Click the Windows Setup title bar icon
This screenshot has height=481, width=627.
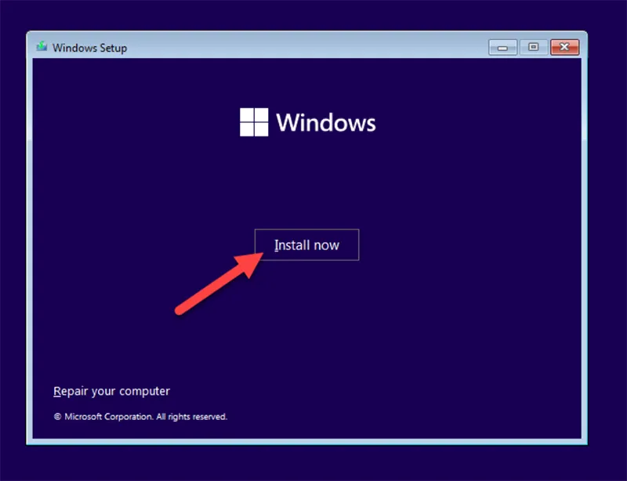[42, 47]
